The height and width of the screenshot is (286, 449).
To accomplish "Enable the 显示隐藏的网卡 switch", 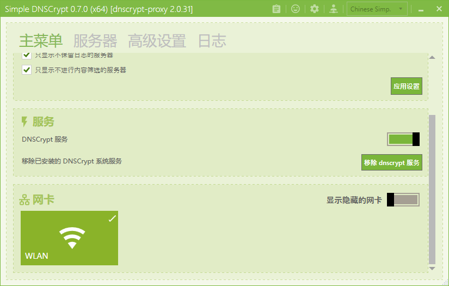I will pyautogui.click(x=403, y=200).
